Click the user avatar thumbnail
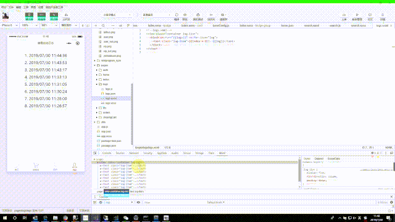This screenshot has width=395, height=222. [6, 15]
